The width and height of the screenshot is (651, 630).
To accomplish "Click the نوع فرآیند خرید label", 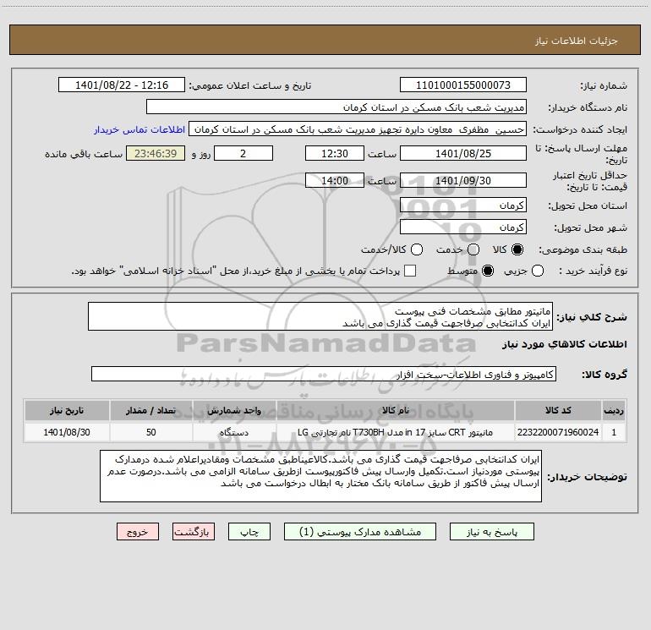I will click(593, 271).
